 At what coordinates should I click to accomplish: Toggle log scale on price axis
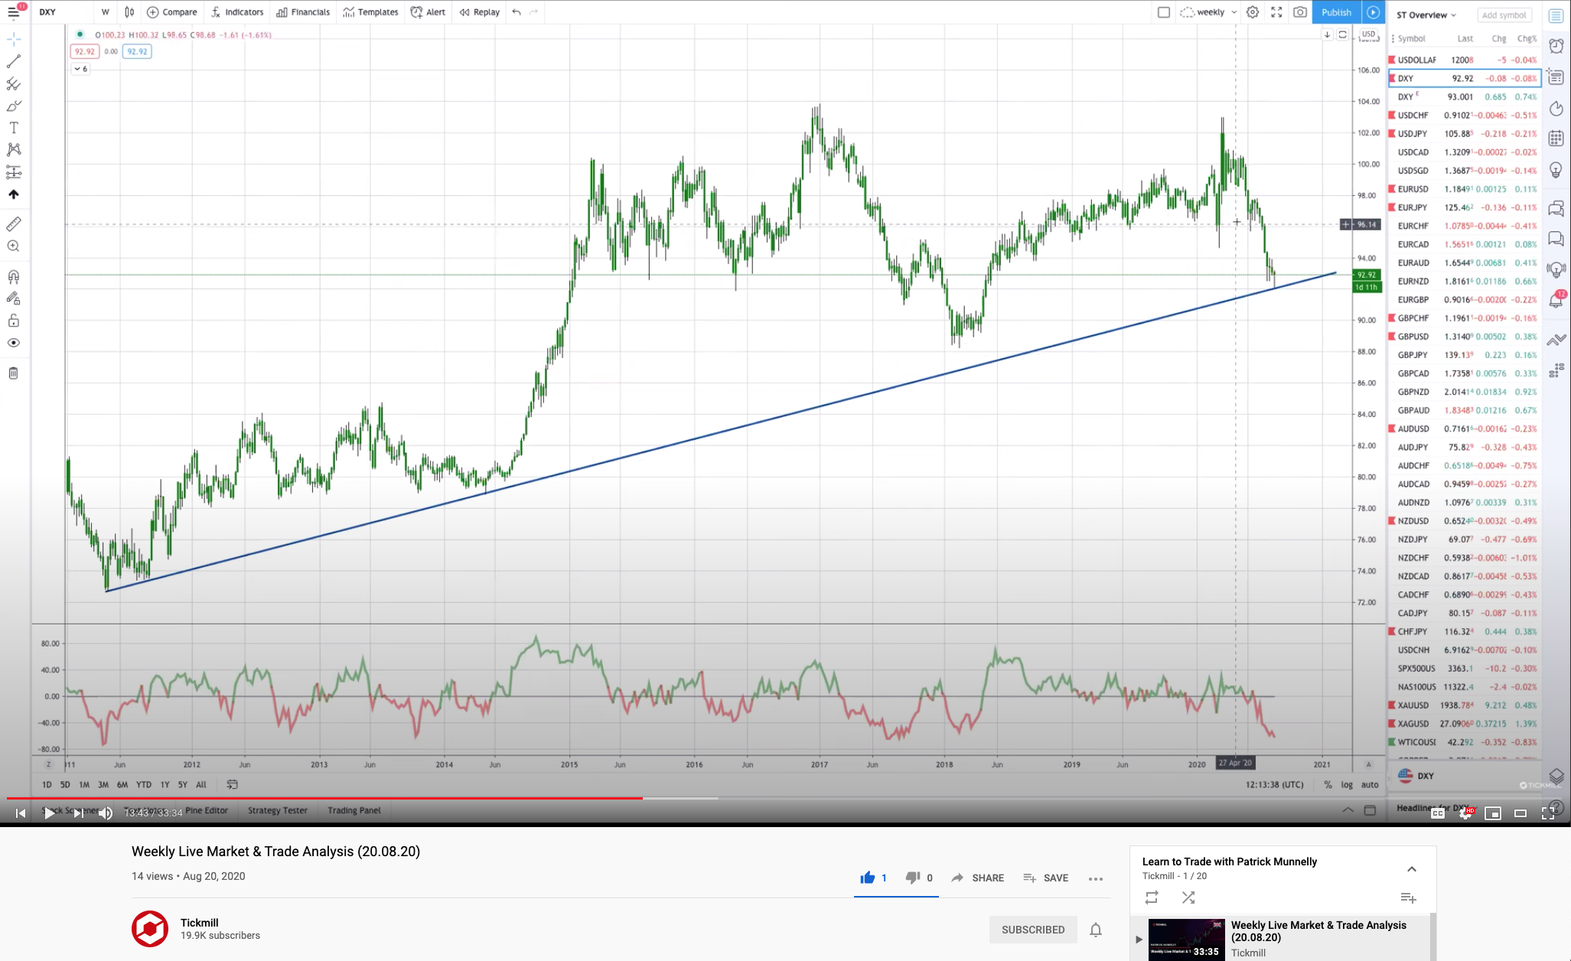[1347, 785]
